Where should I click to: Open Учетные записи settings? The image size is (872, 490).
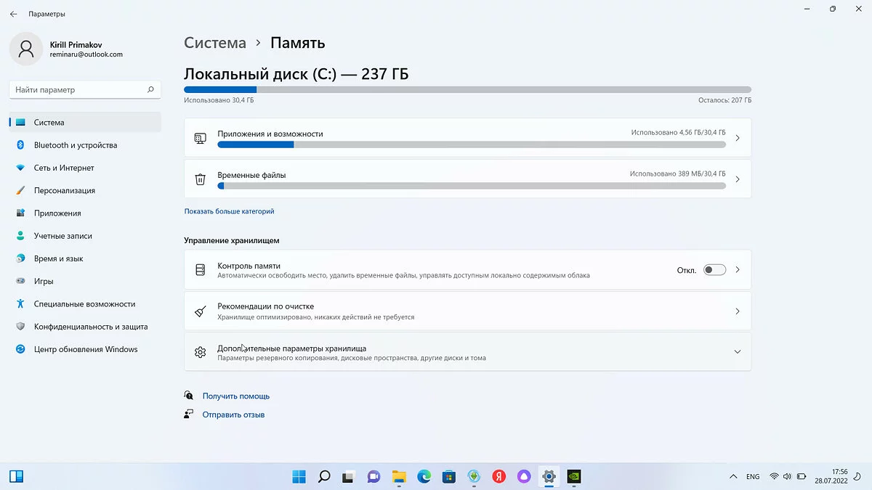point(85,236)
